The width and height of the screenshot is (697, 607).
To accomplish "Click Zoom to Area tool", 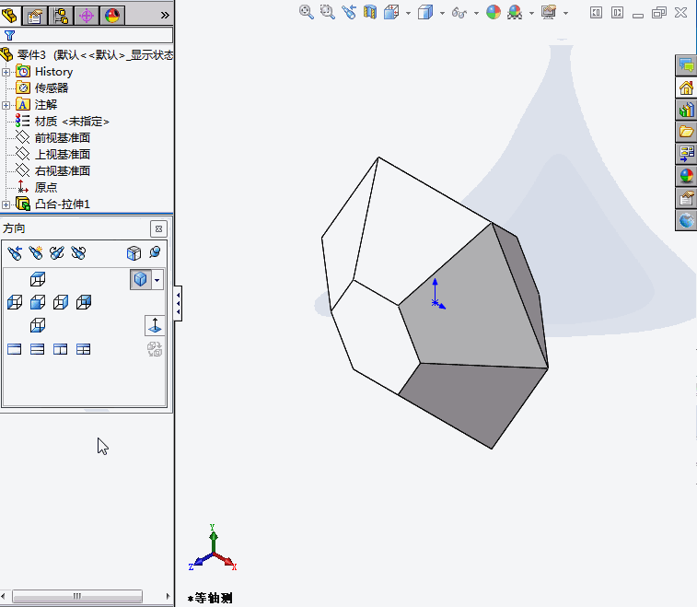I will coord(328,13).
